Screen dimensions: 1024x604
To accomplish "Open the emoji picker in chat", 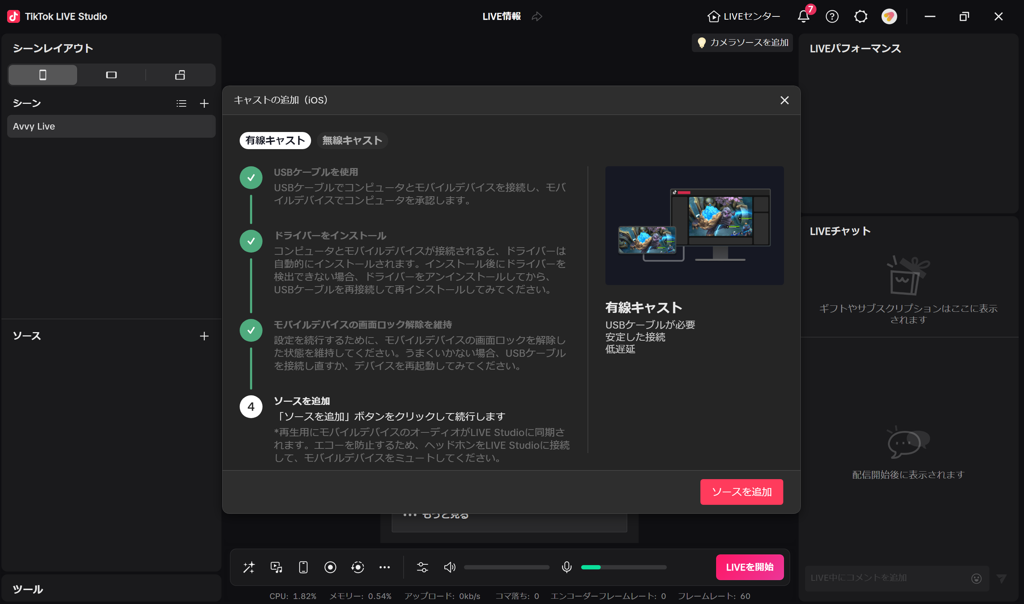I will (x=976, y=578).
